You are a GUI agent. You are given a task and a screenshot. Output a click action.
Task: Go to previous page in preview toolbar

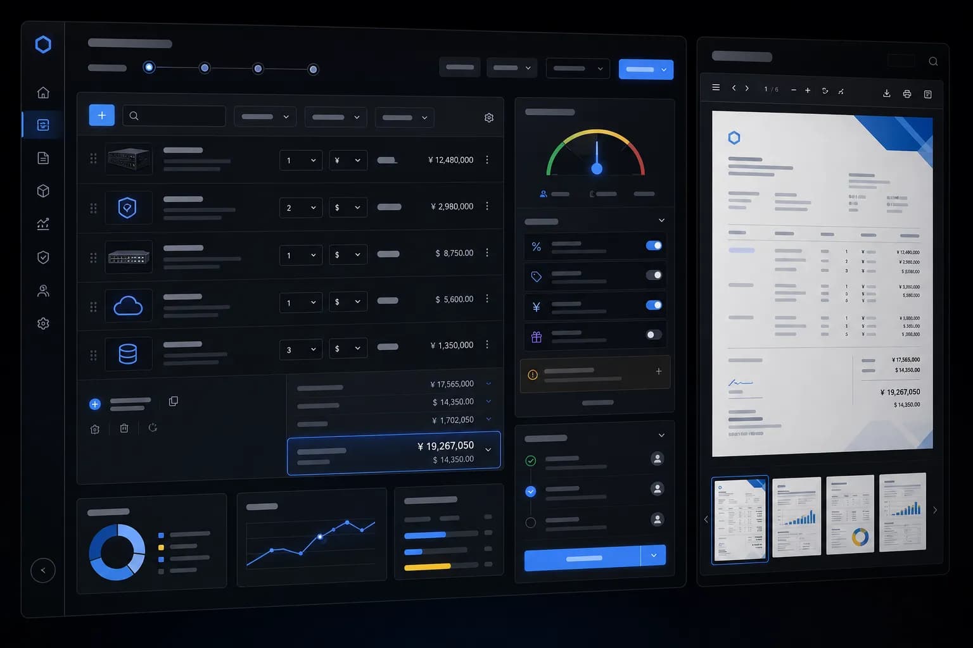pyautogui.click(x=734, y=89)
